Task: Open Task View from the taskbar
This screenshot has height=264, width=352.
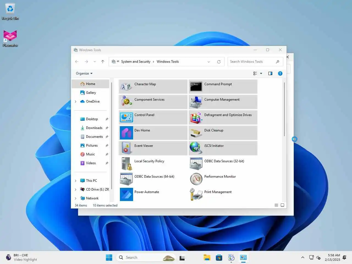Action: [x=183, y=257]
